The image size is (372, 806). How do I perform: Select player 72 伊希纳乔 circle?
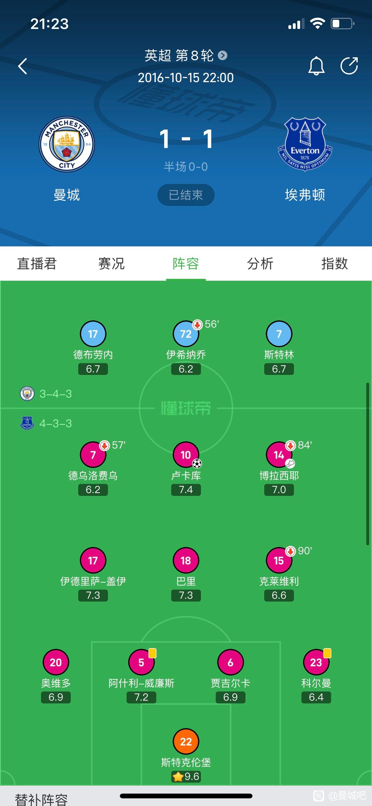pos(186,334)
